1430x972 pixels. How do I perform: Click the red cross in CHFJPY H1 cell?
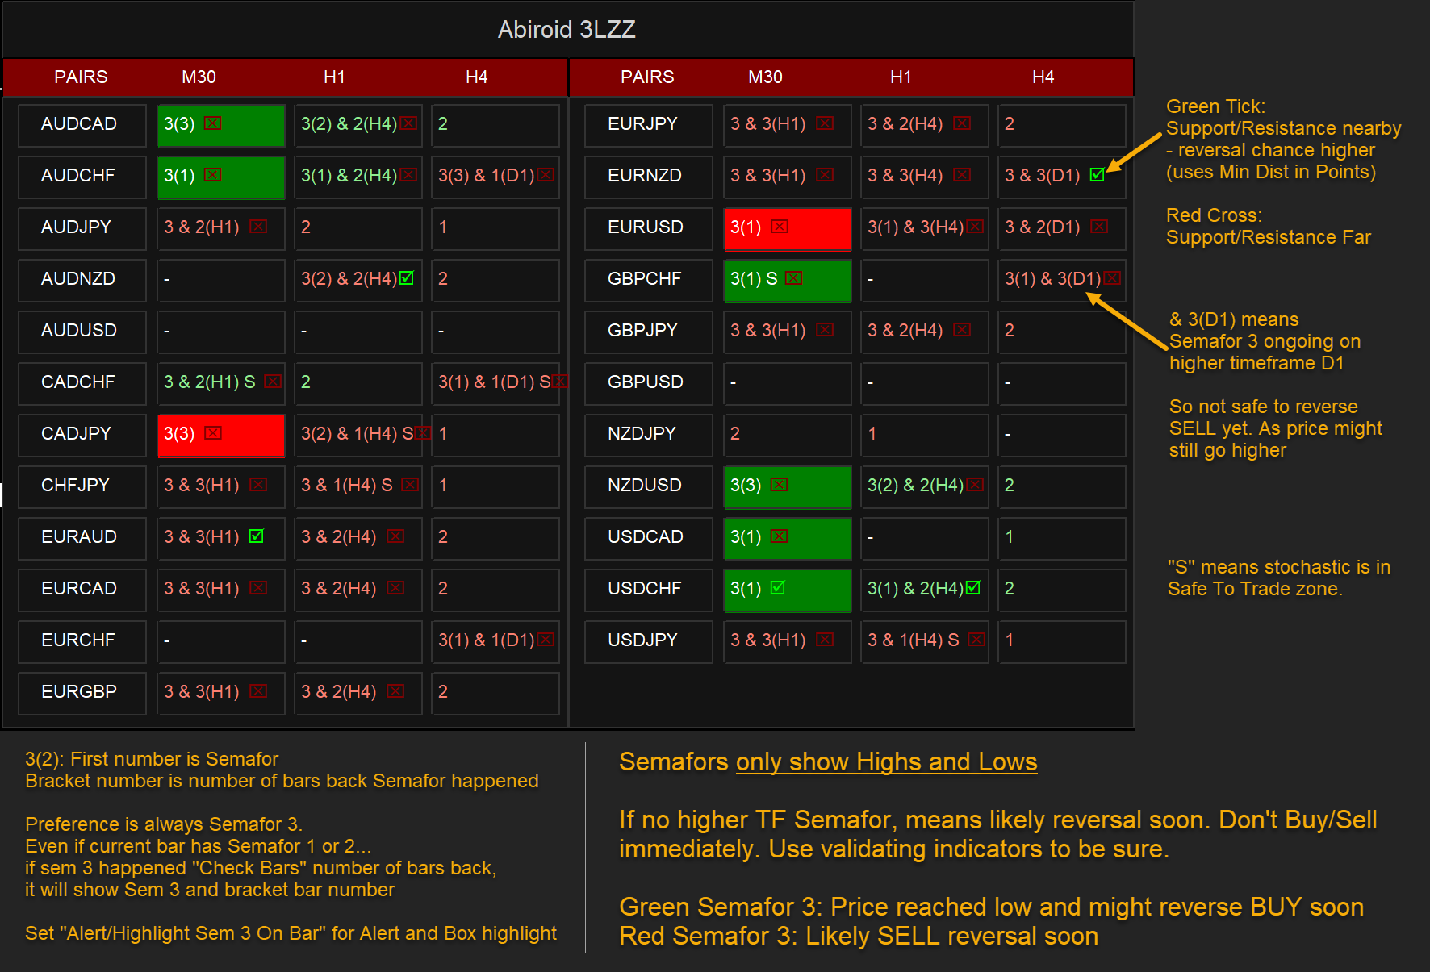pos(410,485)
